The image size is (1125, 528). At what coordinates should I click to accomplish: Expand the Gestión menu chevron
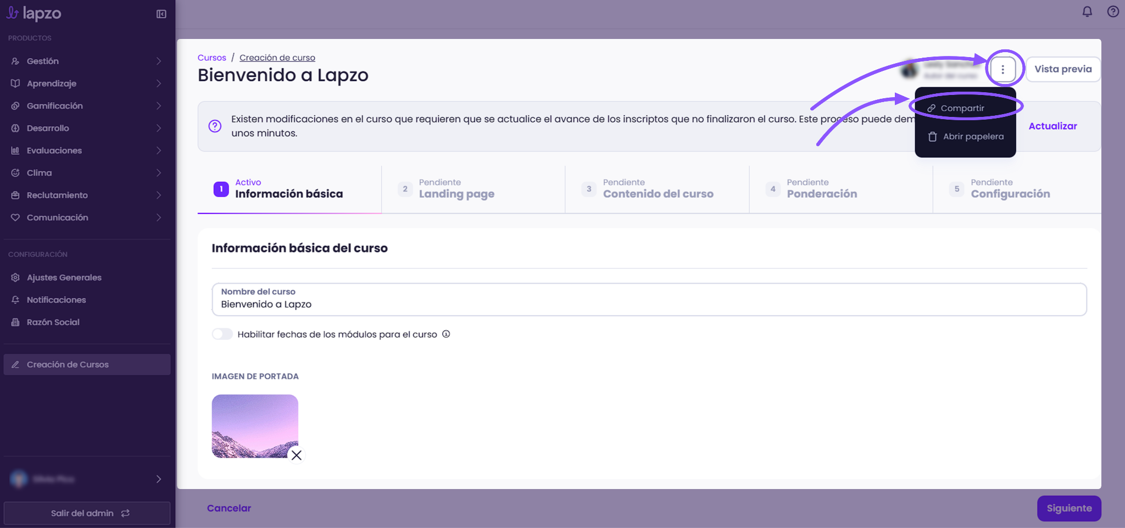pos(159,61)
